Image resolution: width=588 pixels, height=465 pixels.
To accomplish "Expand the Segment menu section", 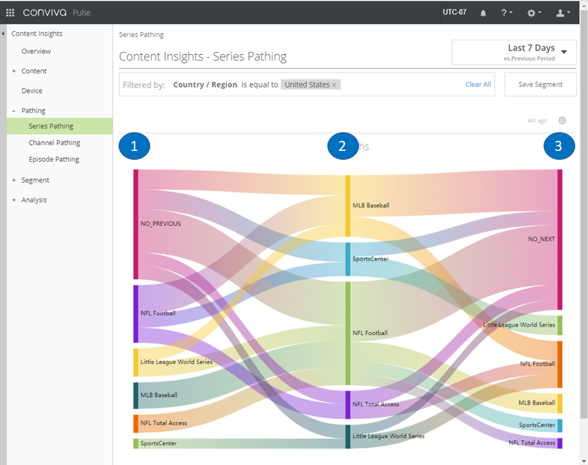I will point(14,180).
